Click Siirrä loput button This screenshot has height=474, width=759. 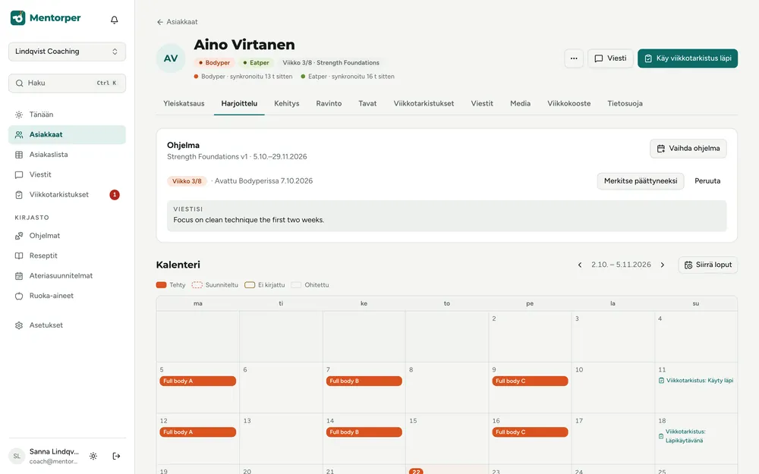pos(707,265)
